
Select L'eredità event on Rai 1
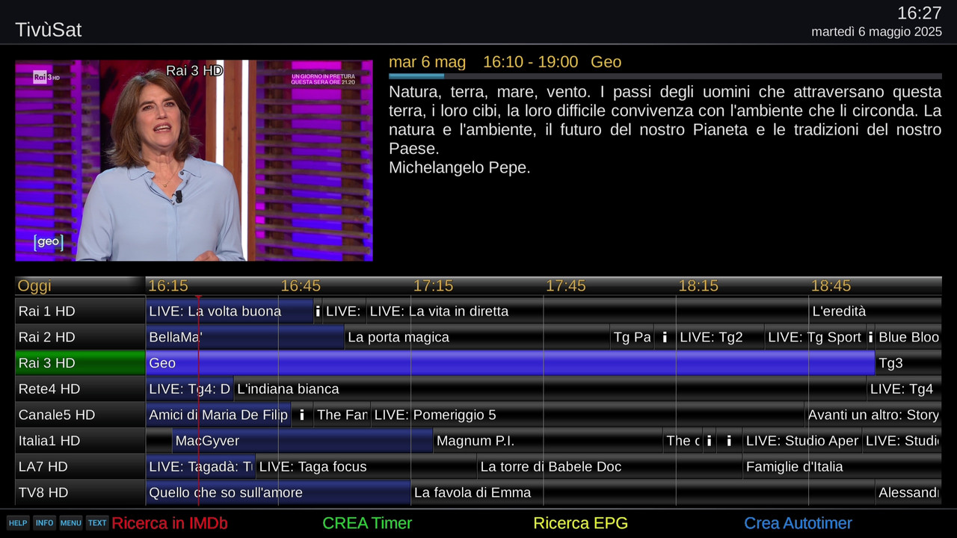pos(875,311)
